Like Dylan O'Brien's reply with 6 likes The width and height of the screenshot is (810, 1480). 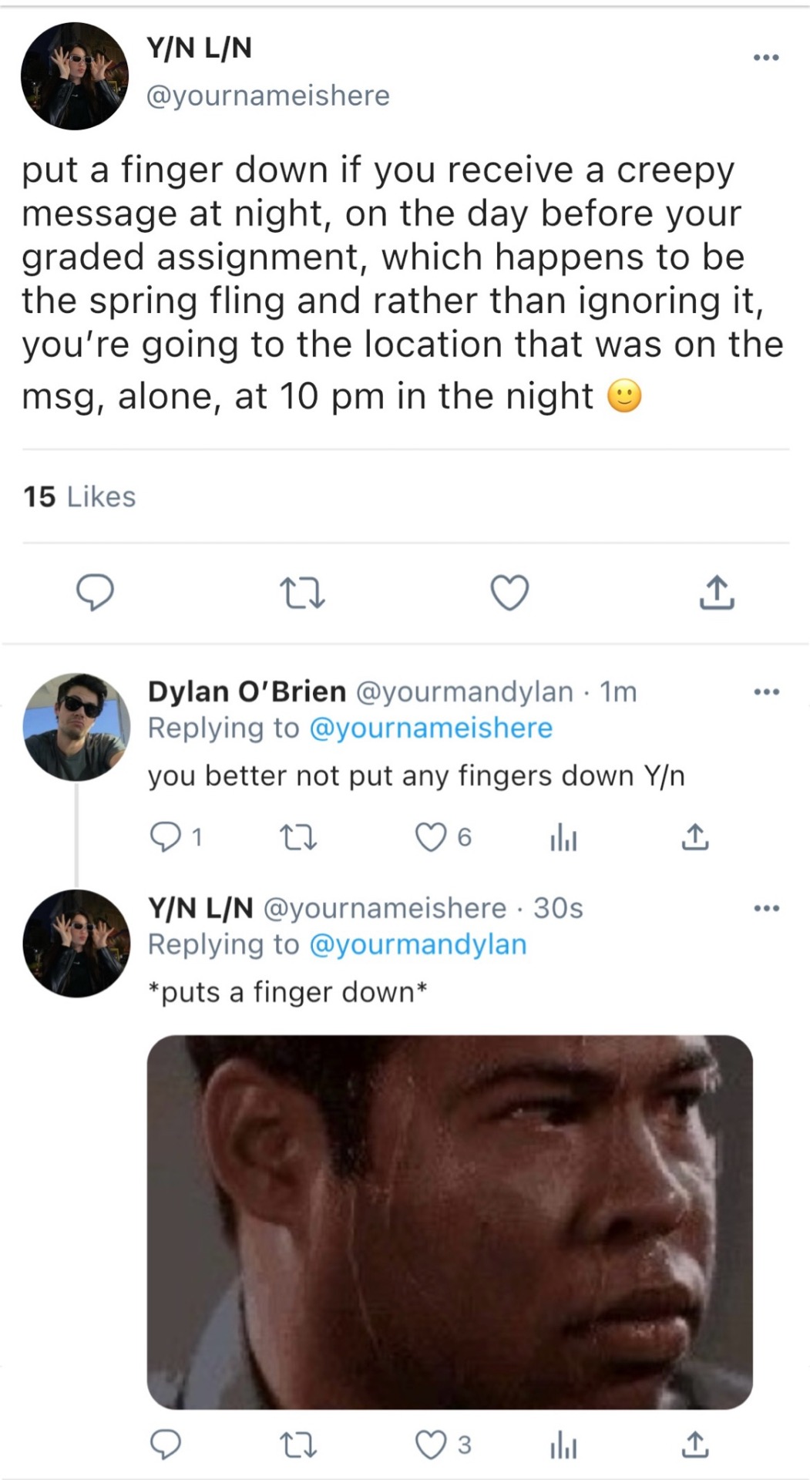[x=431, y=837]
